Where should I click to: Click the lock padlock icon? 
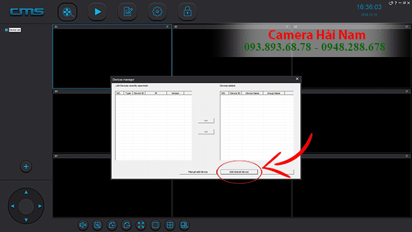(x=188, y=12)
